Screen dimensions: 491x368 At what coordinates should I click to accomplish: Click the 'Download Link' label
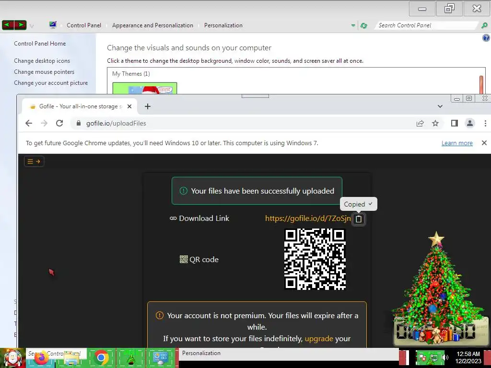[x=204, y=218]
